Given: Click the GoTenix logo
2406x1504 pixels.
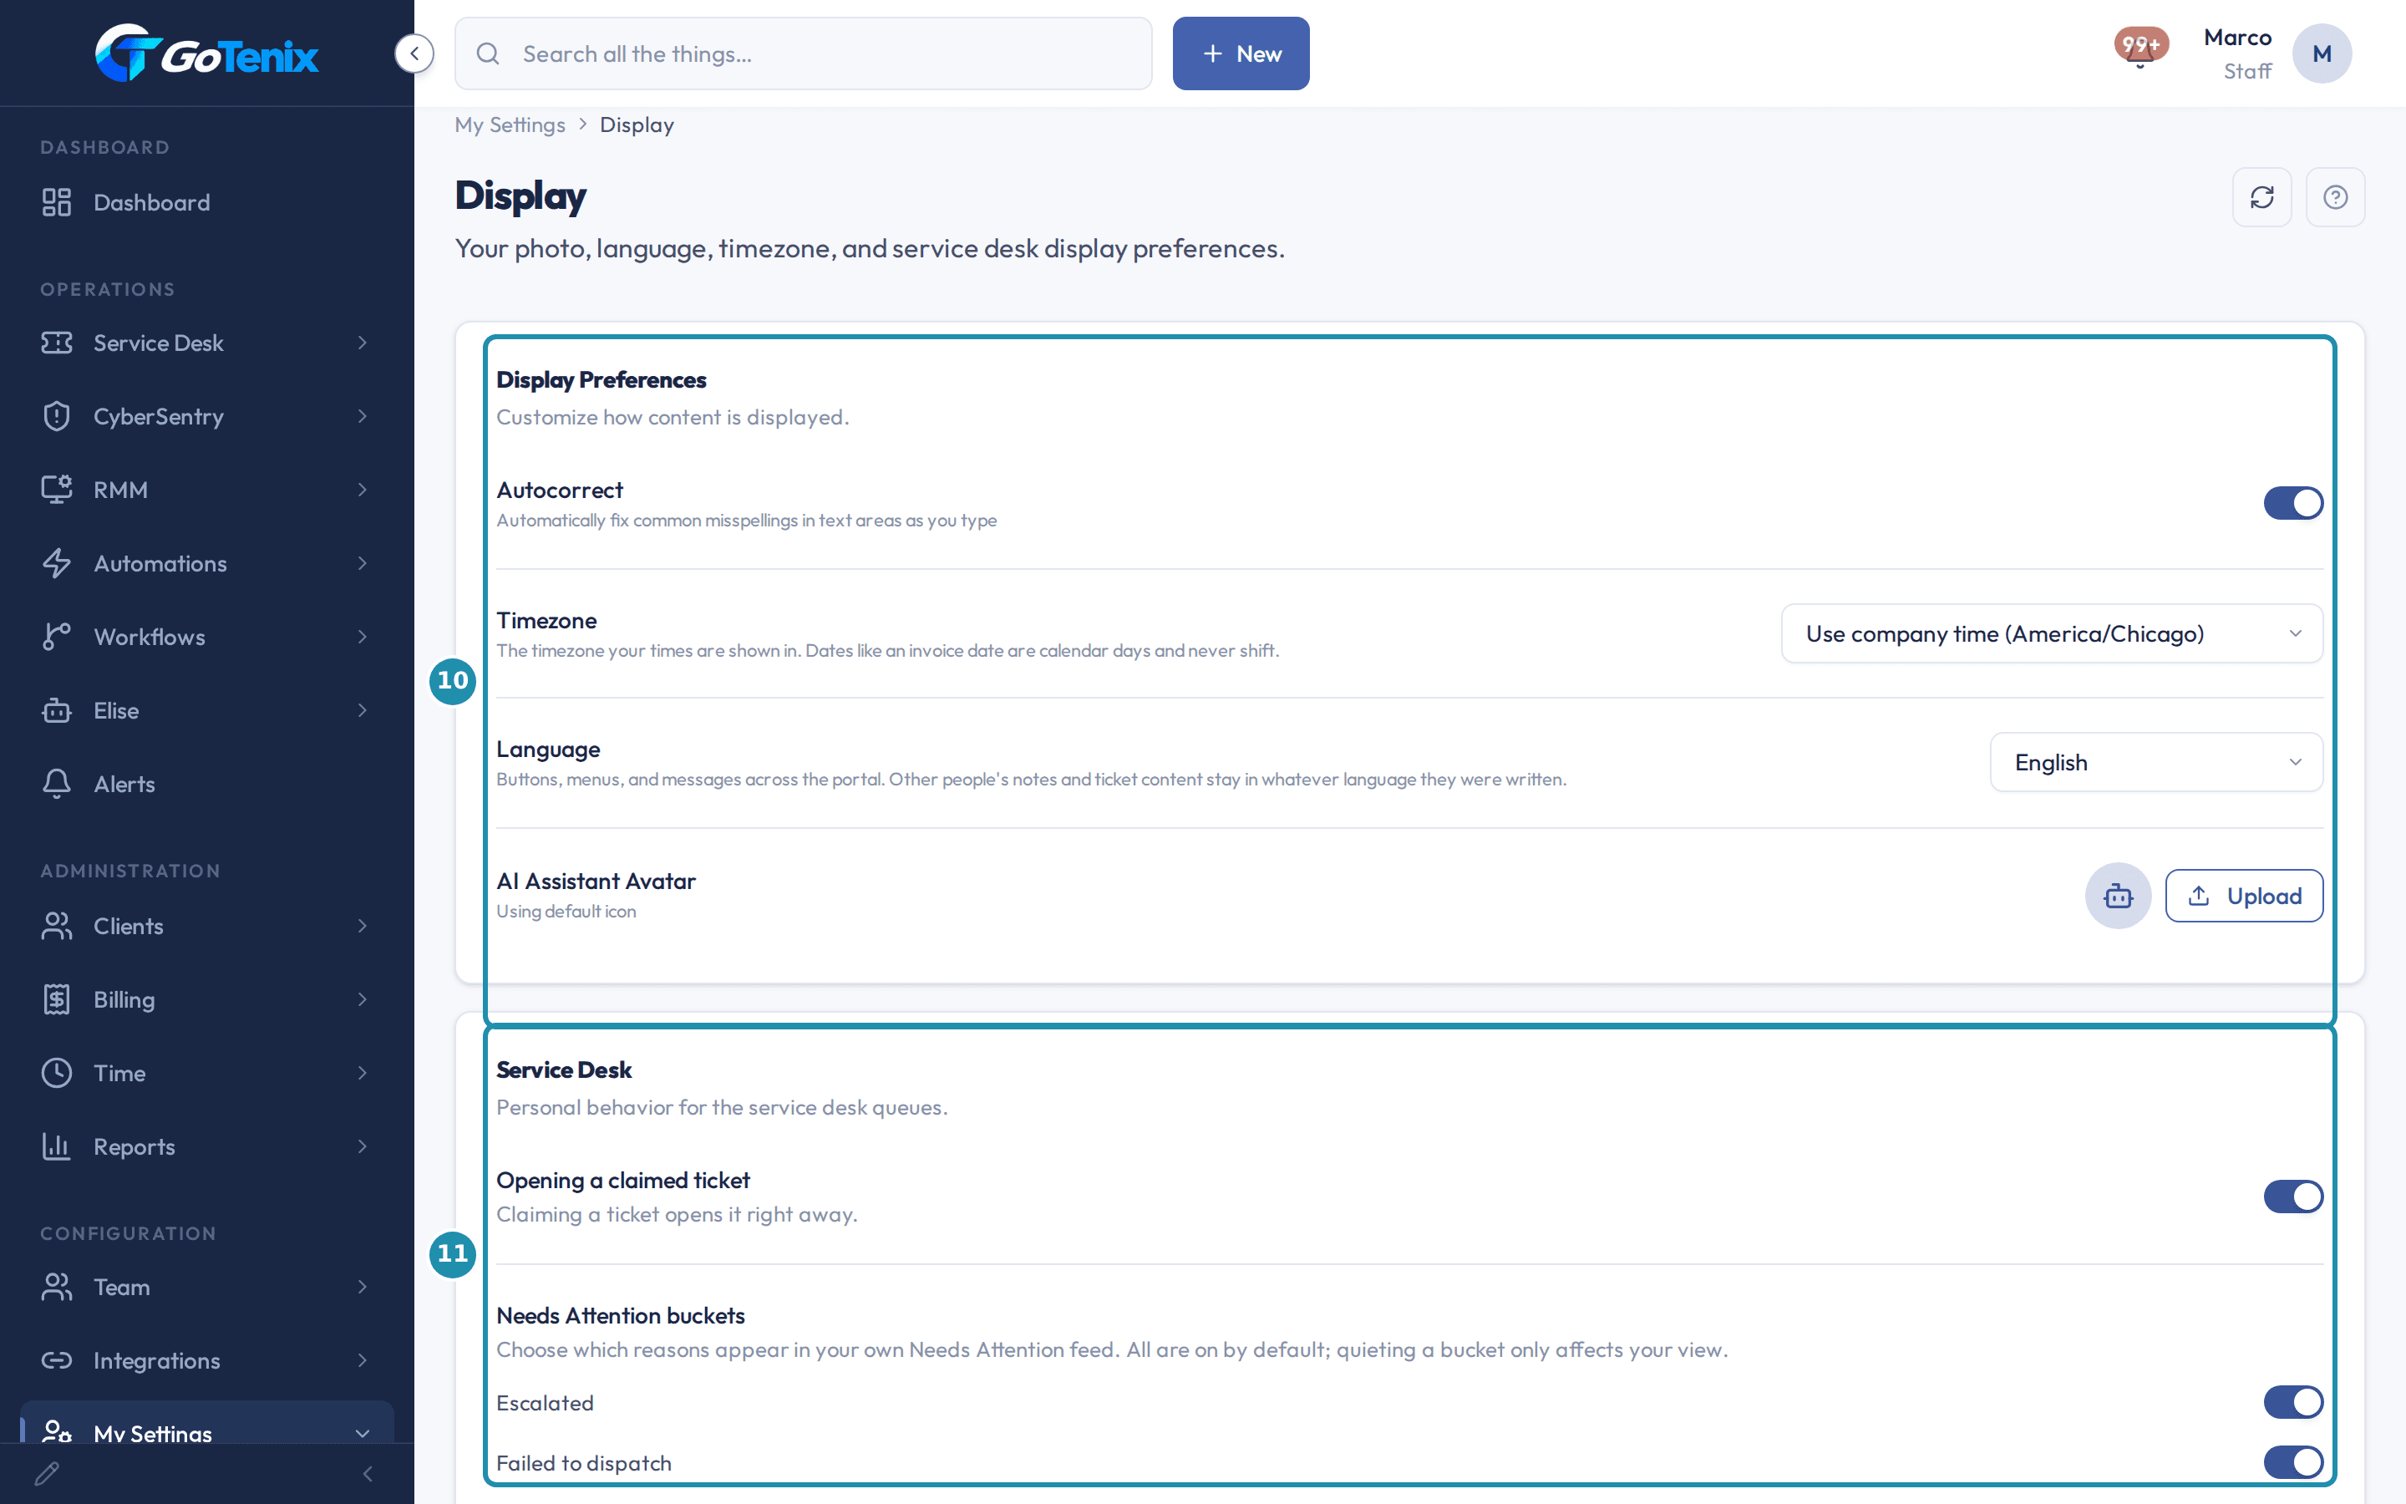Looking at the screenshot, I should pyautogui.click(x=207, y=53).
